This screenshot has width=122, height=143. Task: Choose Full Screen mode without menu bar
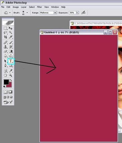tap(11, 97)
